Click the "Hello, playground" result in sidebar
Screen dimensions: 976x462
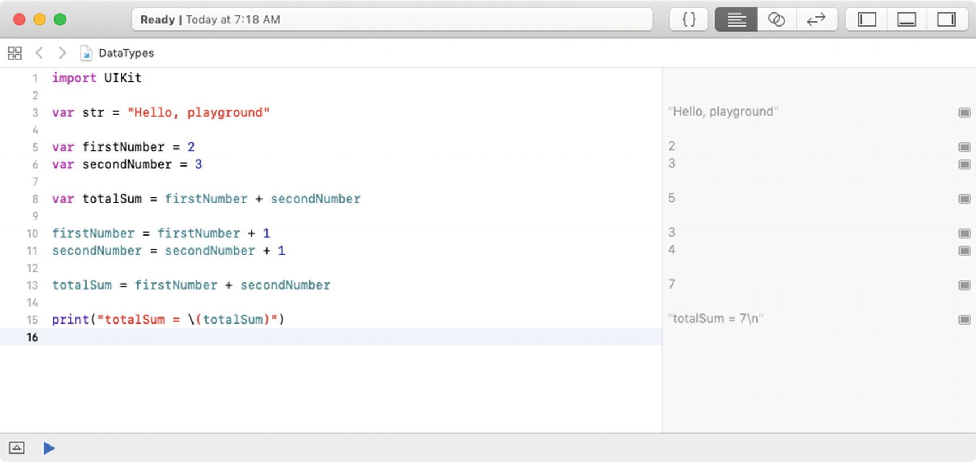pos(723,112)
